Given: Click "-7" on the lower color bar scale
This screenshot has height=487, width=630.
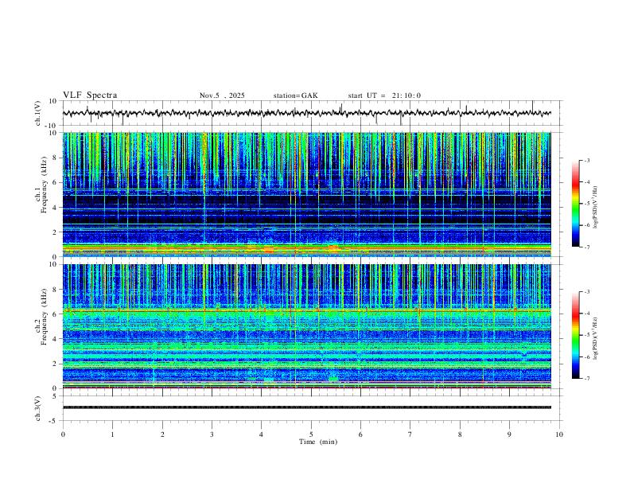Looking at the screenshot, I should pos(586,379).
